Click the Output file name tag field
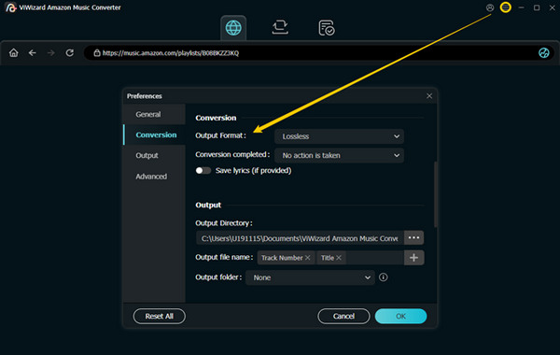This screenshot has width=560, height=355. (330, 258)
